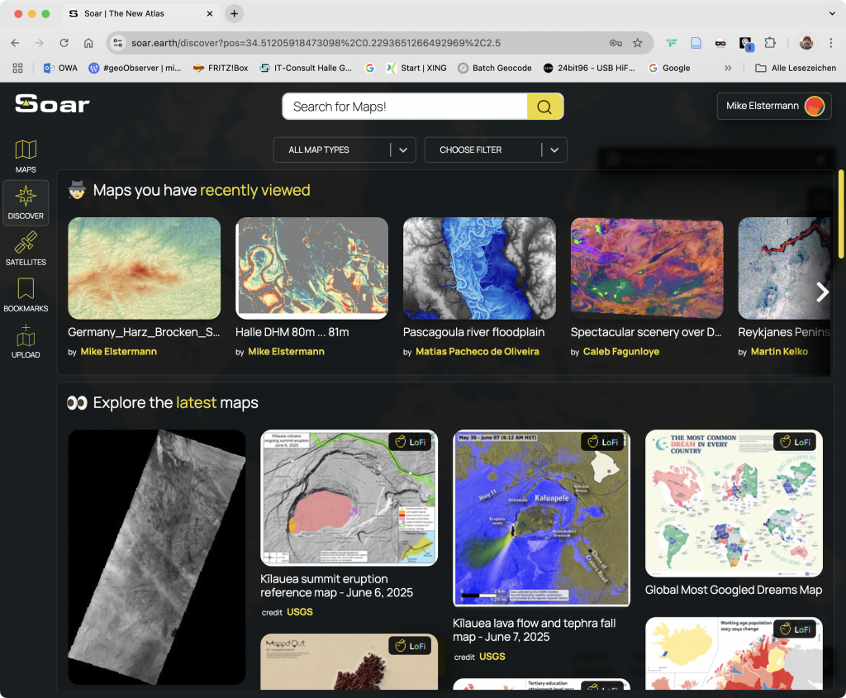Open the Upload map sidebar item
The height and width of the screenshot is (698, 846).
26,341
